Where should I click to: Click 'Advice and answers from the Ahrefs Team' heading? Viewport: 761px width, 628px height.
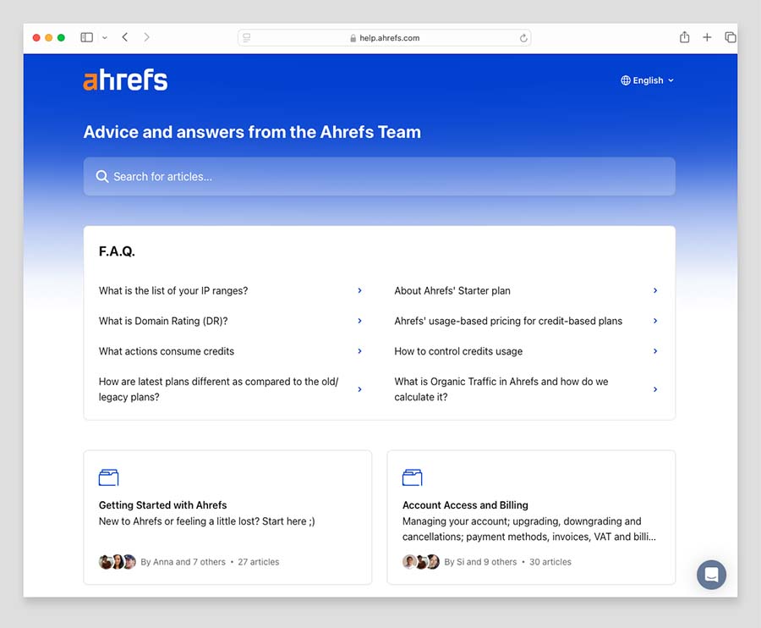(252, 132)
